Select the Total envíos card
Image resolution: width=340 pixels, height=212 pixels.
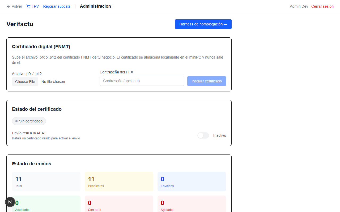tap(46, 182)
